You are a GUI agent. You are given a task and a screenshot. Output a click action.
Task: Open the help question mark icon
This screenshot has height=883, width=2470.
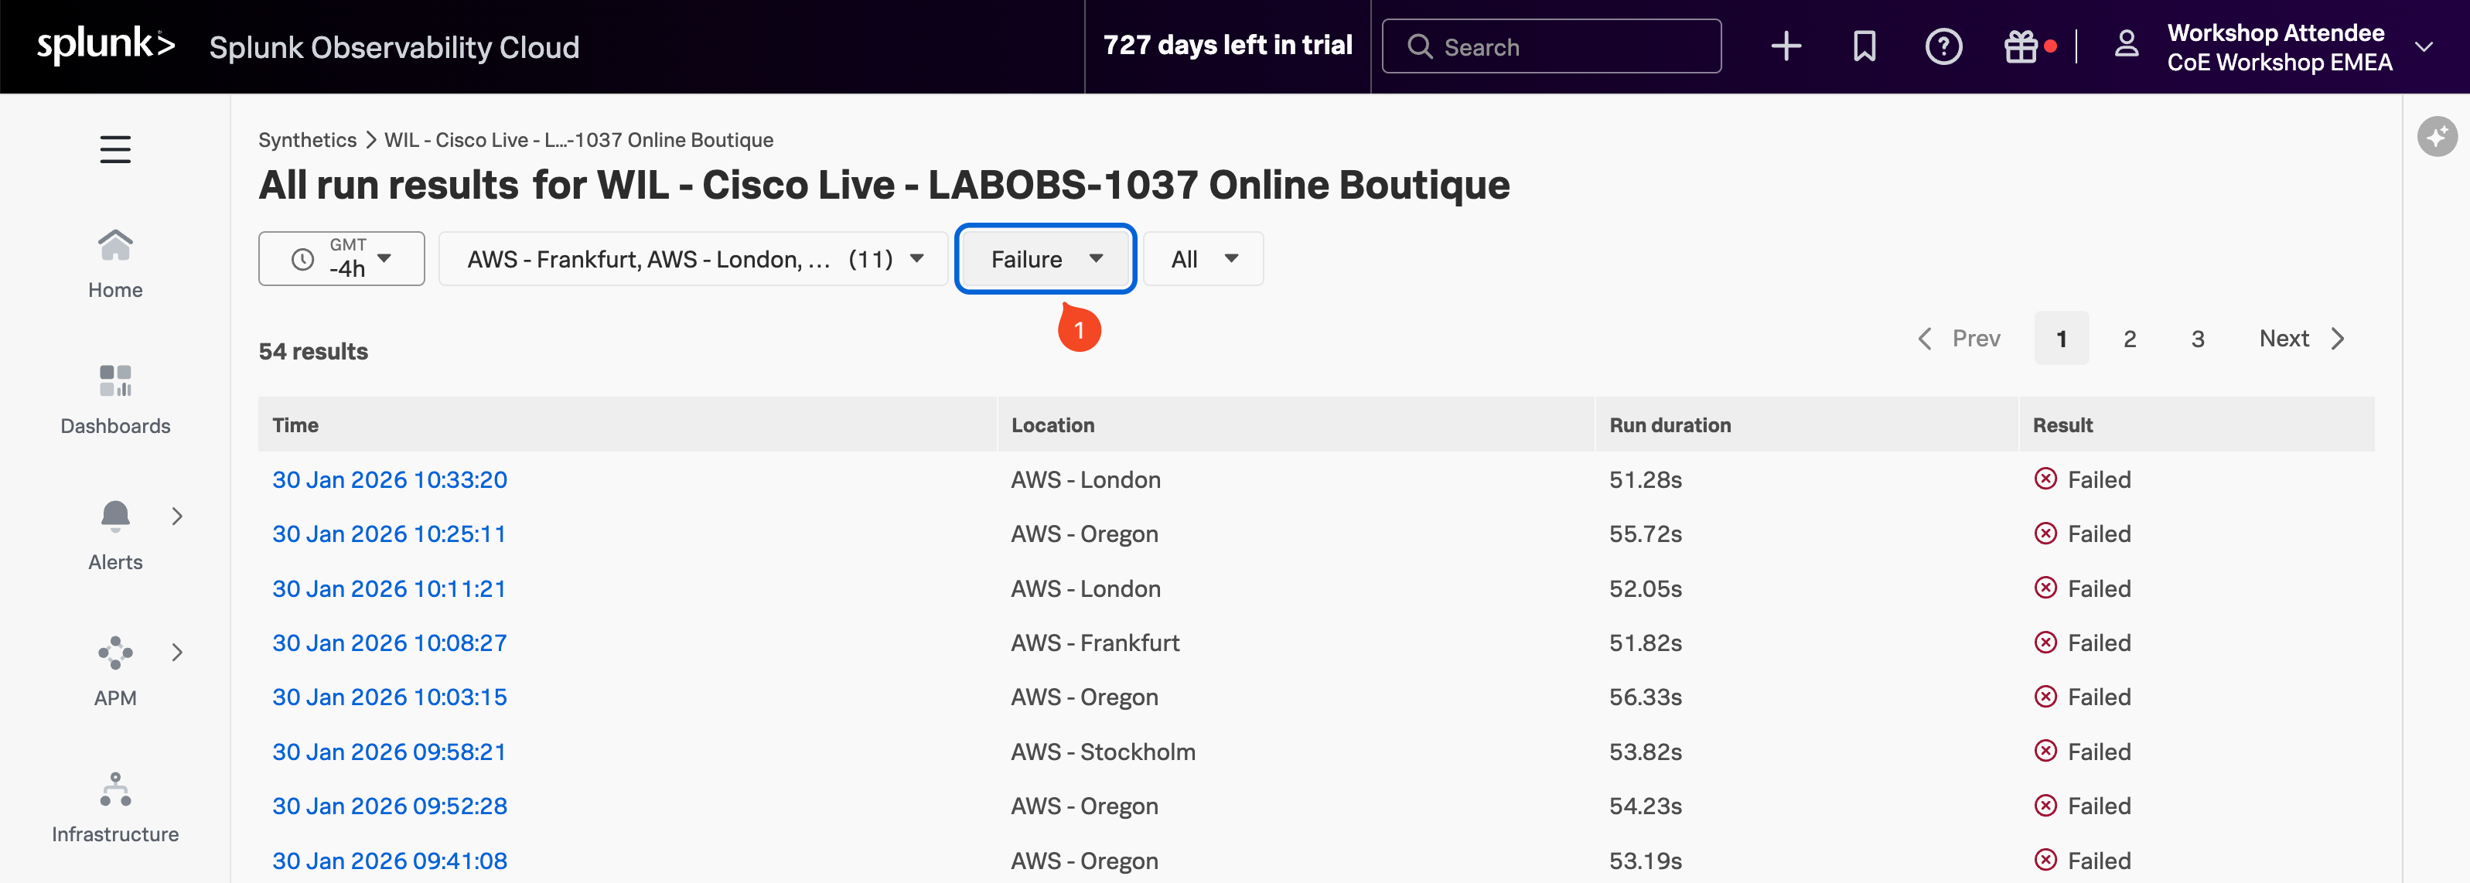pyautogui.click(x=1943, y=46)
